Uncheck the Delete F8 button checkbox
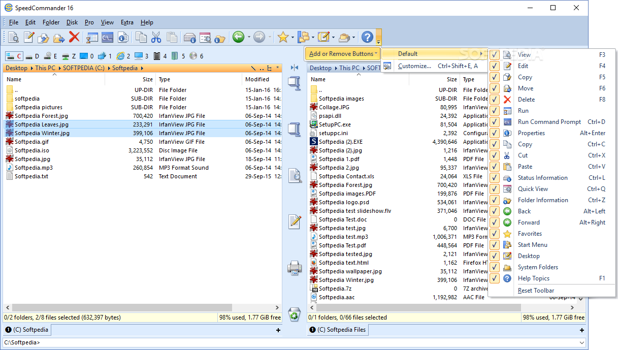Screen dimensions: 618x350 click(x=495, y=99)
